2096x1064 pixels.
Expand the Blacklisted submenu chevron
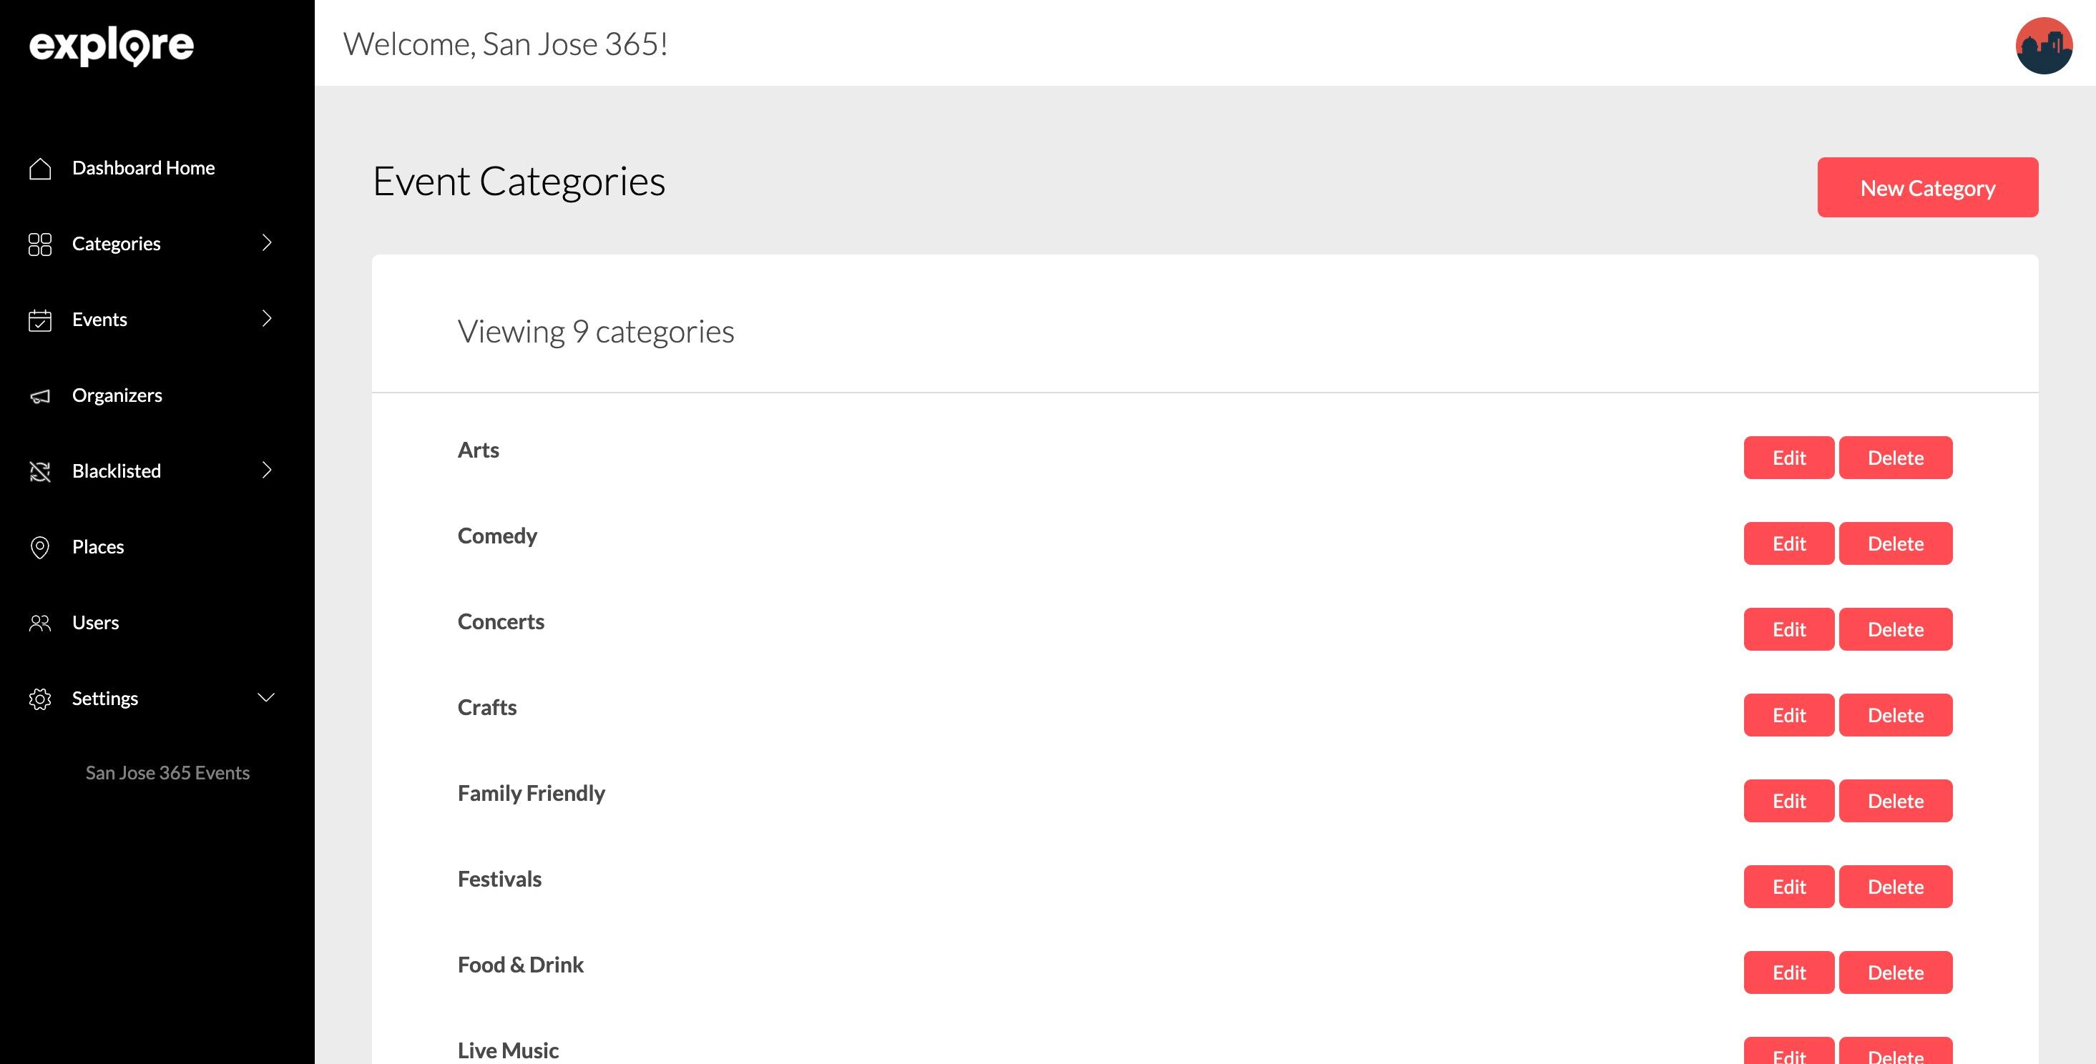[266, 469]
